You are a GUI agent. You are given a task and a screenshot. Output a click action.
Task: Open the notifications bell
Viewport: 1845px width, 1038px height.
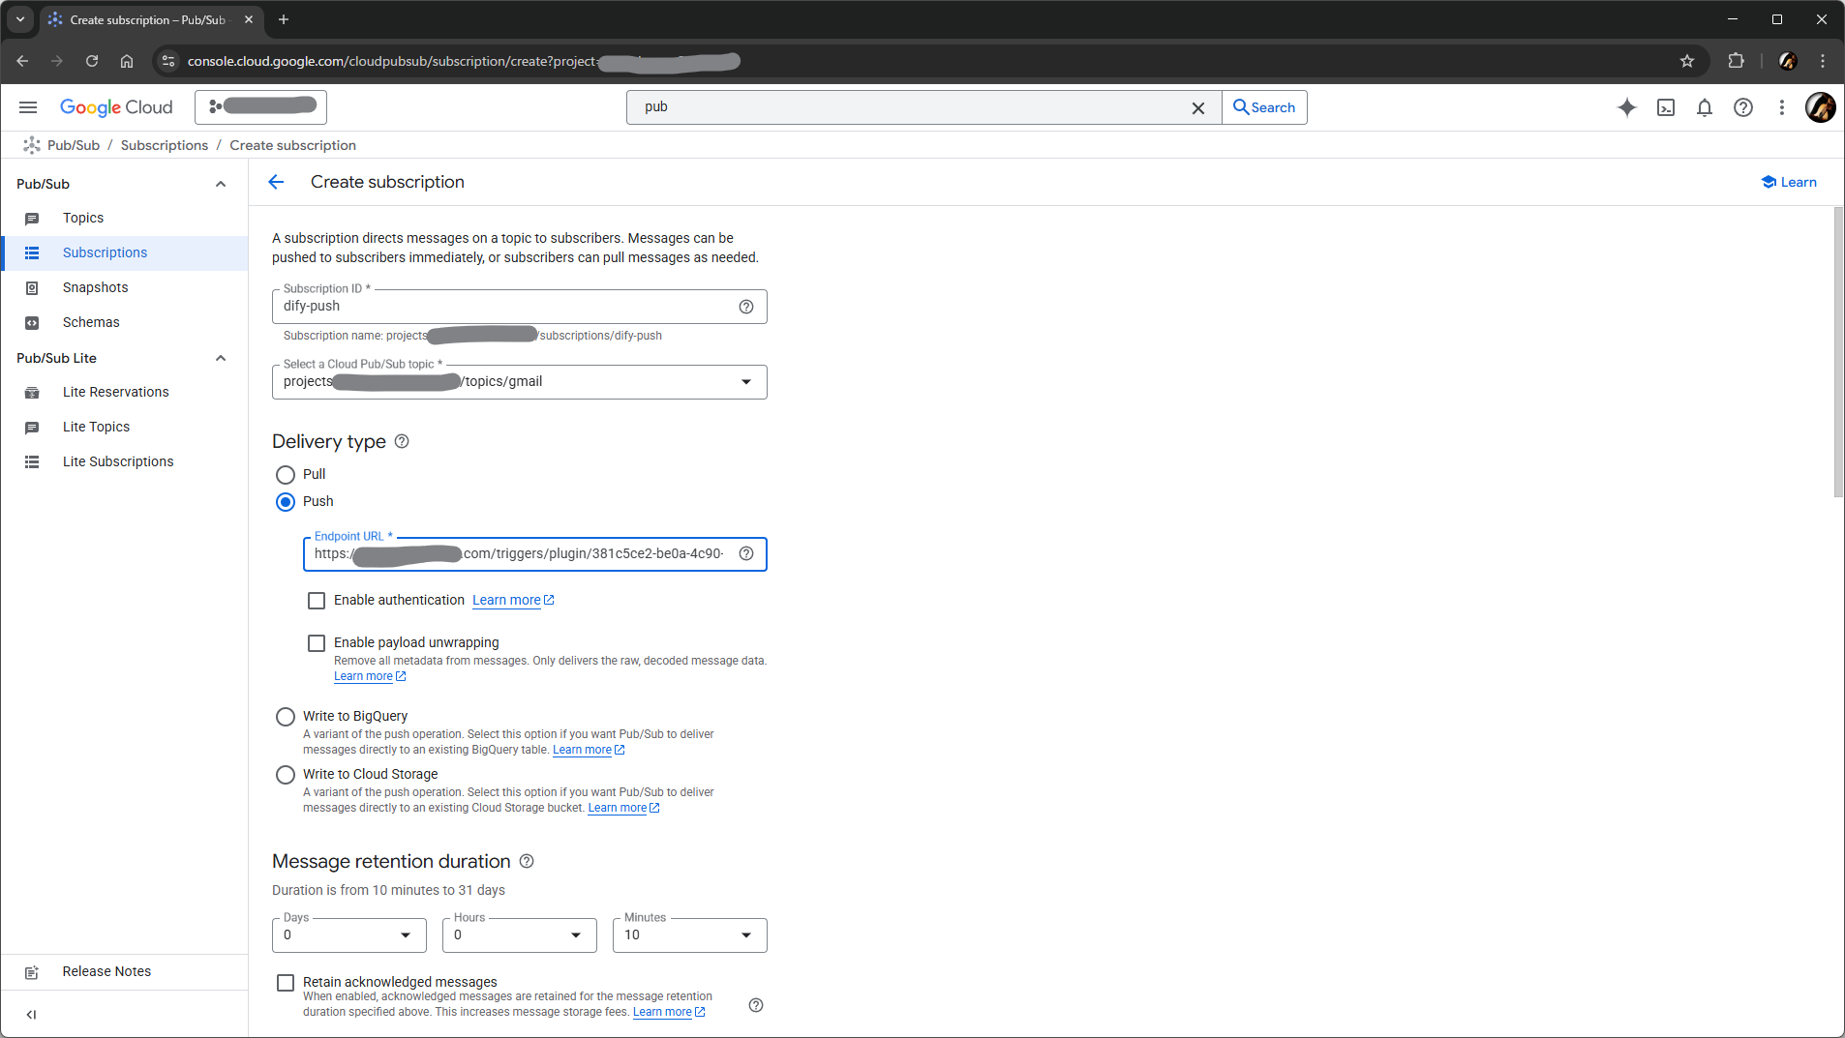[1705, 107]
